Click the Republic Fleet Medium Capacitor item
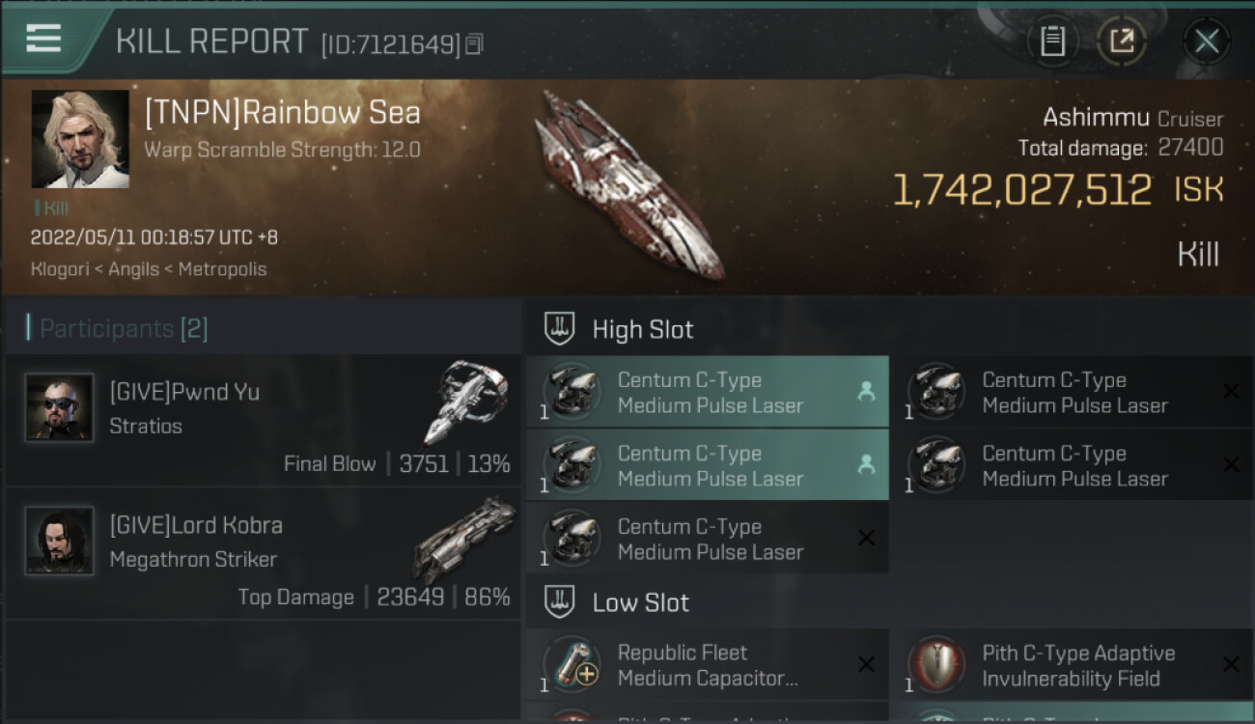This screenshot has height=724, width=1255. click(x=707, y=665)
